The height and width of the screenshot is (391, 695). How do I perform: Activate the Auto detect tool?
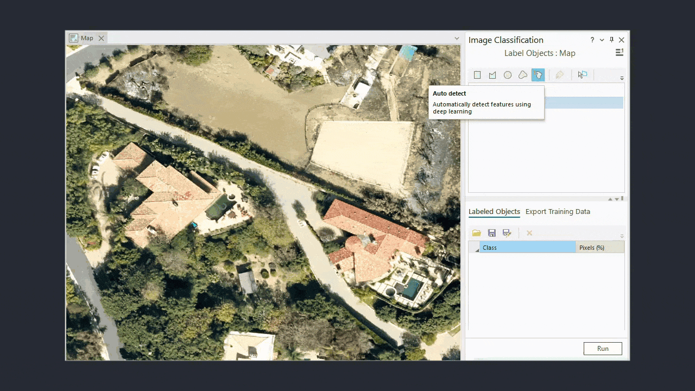(538, 74)
